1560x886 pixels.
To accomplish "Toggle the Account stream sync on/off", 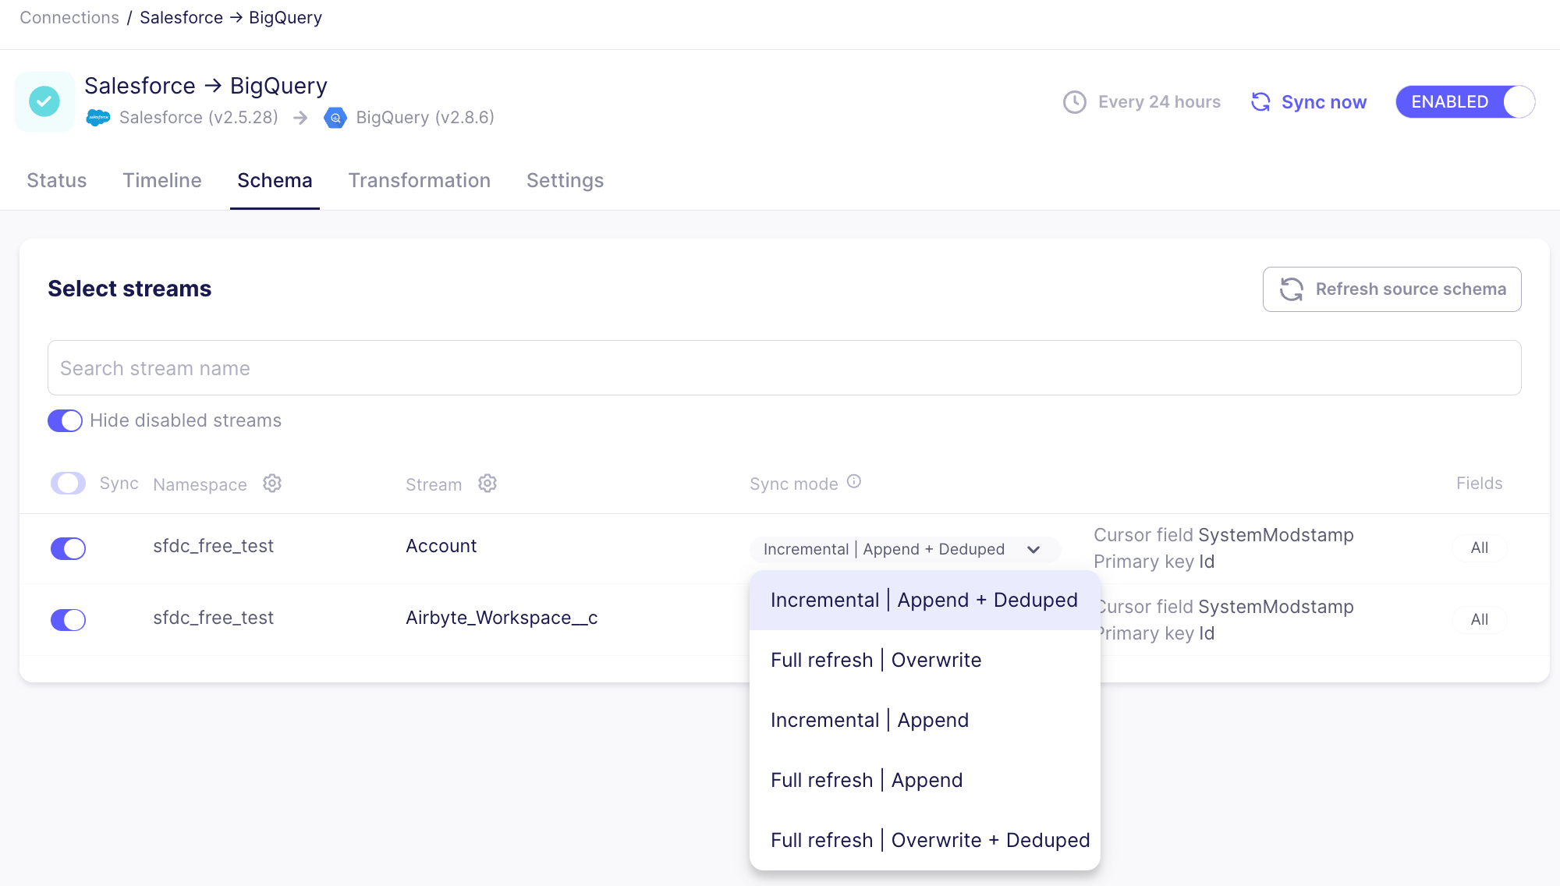I will pyautogui.click(x=68, y=547).
